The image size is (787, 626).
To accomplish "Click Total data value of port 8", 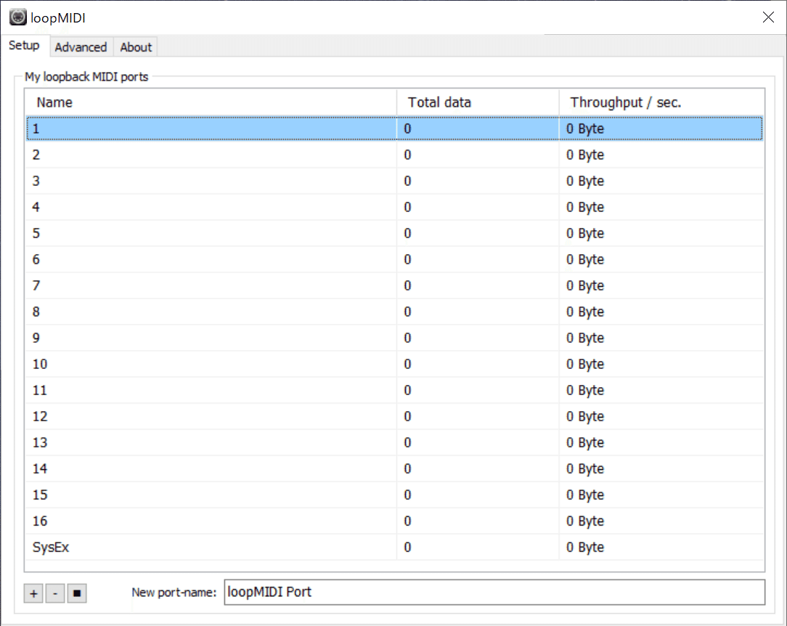I will [407, 312].
